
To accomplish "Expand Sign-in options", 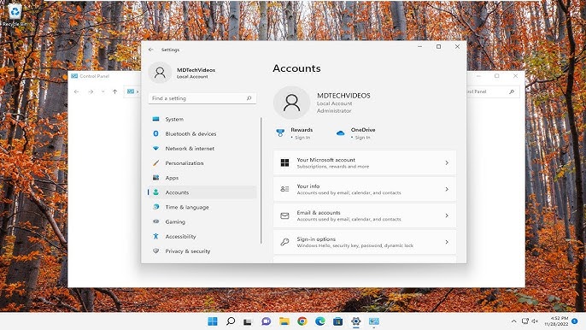I will tap(365, 242).
